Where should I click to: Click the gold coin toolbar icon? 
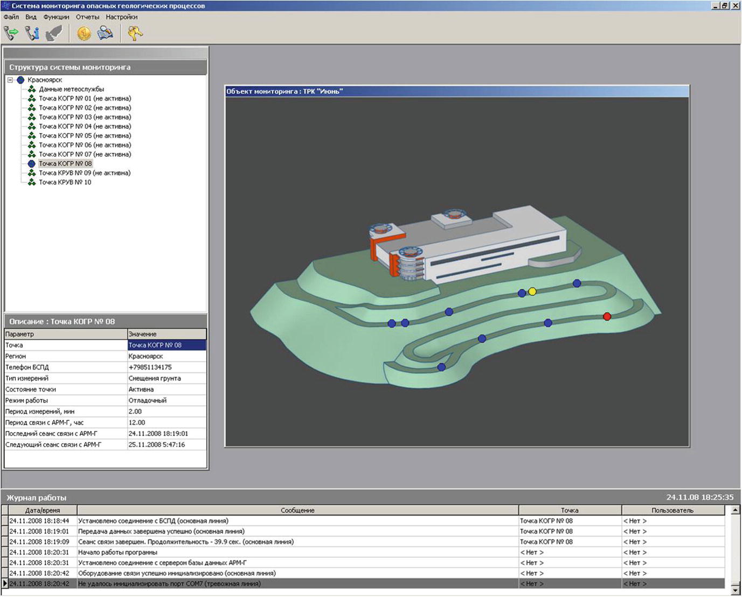click(x=84, y=33)
